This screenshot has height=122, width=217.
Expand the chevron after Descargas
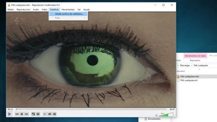click(192, 66)
